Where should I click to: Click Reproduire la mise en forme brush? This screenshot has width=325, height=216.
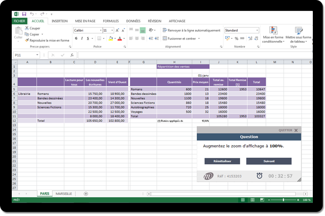pos(27,40)
